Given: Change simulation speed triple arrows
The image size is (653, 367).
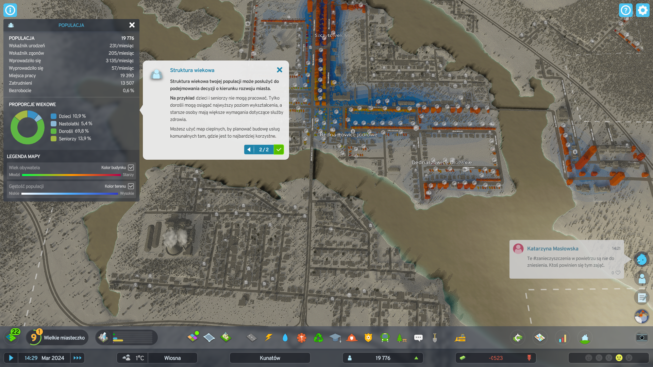Looking at the screenshot, I should pos(78,358).
